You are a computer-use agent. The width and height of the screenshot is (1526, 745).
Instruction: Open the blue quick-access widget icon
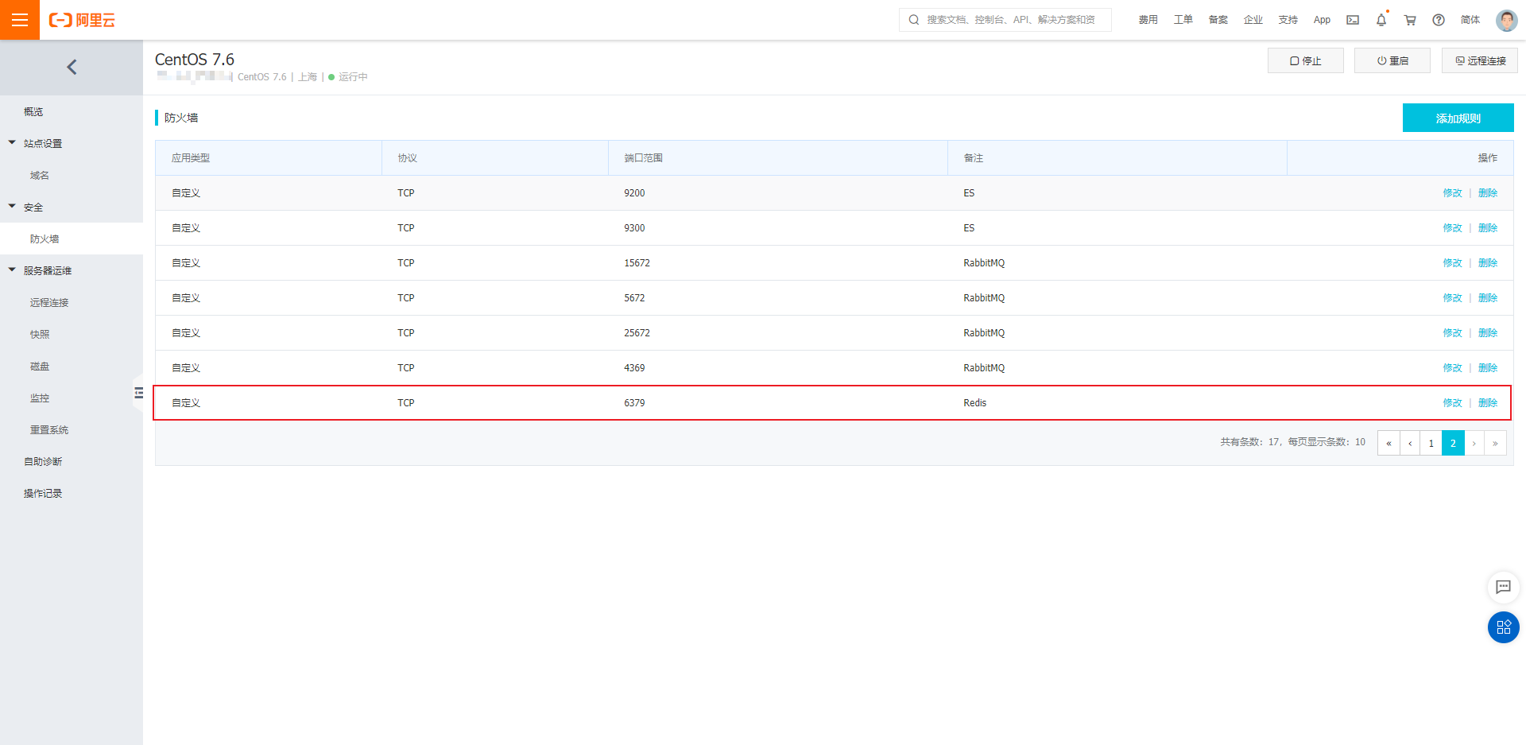click(1503, 627)
